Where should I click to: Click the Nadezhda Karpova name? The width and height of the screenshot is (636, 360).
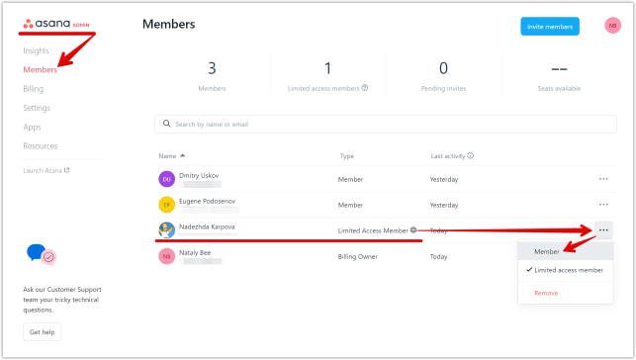click(207, 226)
